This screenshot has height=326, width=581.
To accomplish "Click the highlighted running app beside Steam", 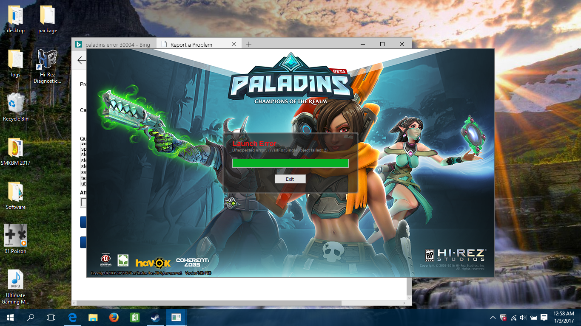I will (176, 318).
